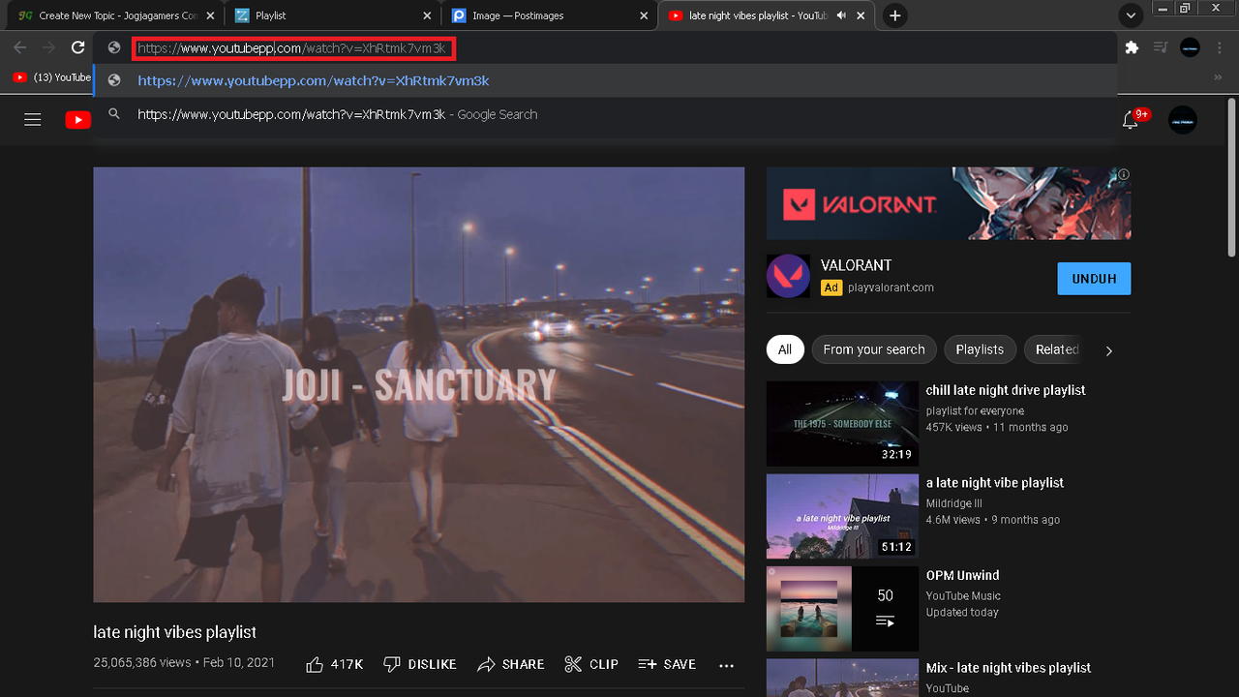1239x697 pixels.
Task: Reload the current page
Action: click(x=78, y=47)
